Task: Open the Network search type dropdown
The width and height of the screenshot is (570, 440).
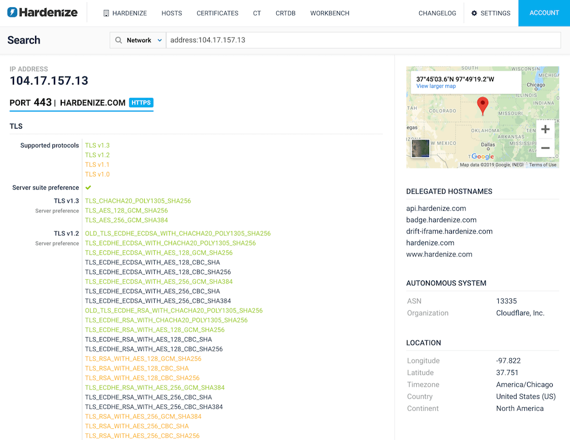Action: pyautogui.click(x=138, y=41)
